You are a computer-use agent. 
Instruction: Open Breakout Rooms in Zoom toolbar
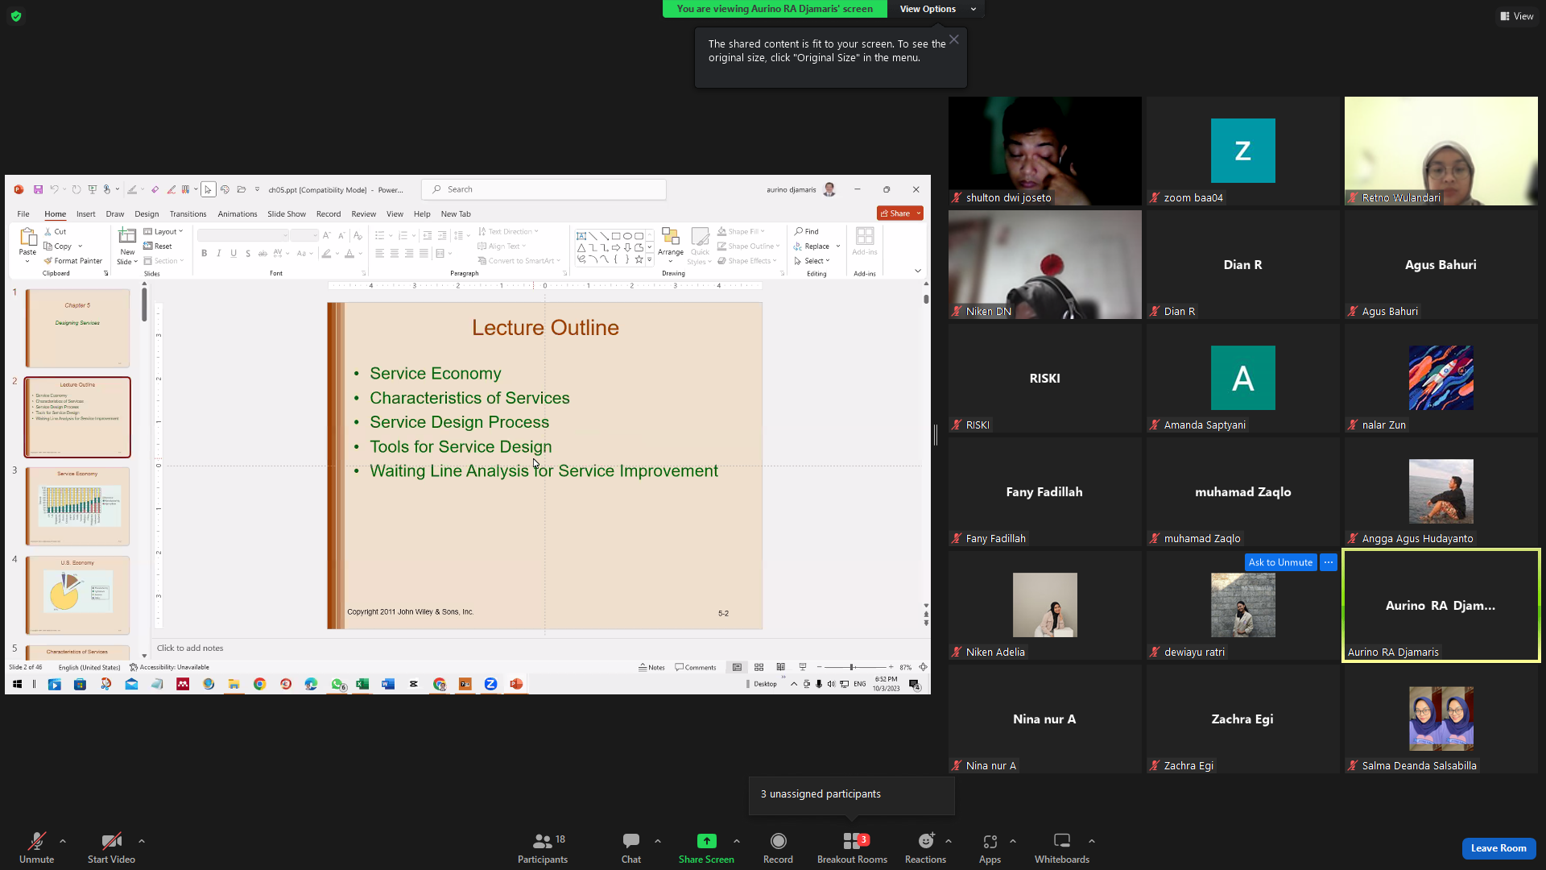[852, 847]
